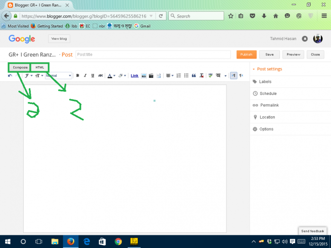Viewport: 331px width, 248px height.
Task: Collapse the Post settings section
Action: click(267, 69)
